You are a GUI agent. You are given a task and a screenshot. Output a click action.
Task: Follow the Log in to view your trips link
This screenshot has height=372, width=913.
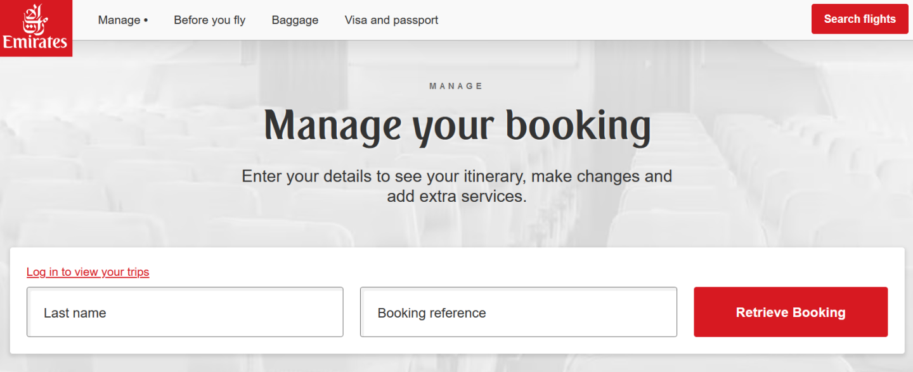(87, 272)
